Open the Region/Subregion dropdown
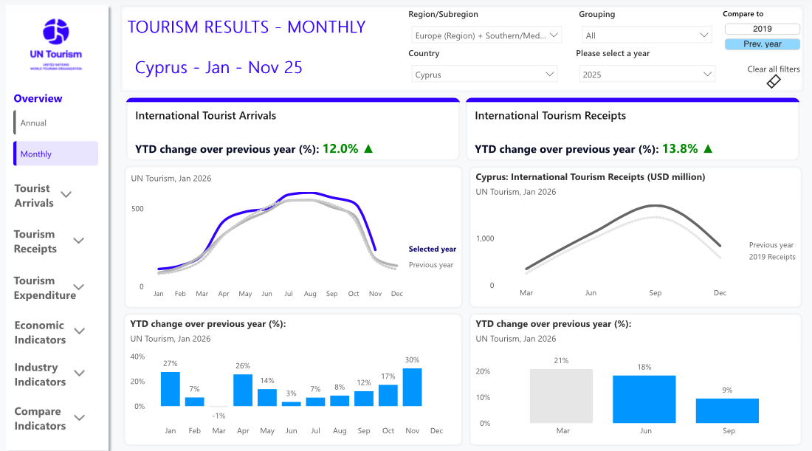This screenshot has width=812, height=451. (486, 35)
